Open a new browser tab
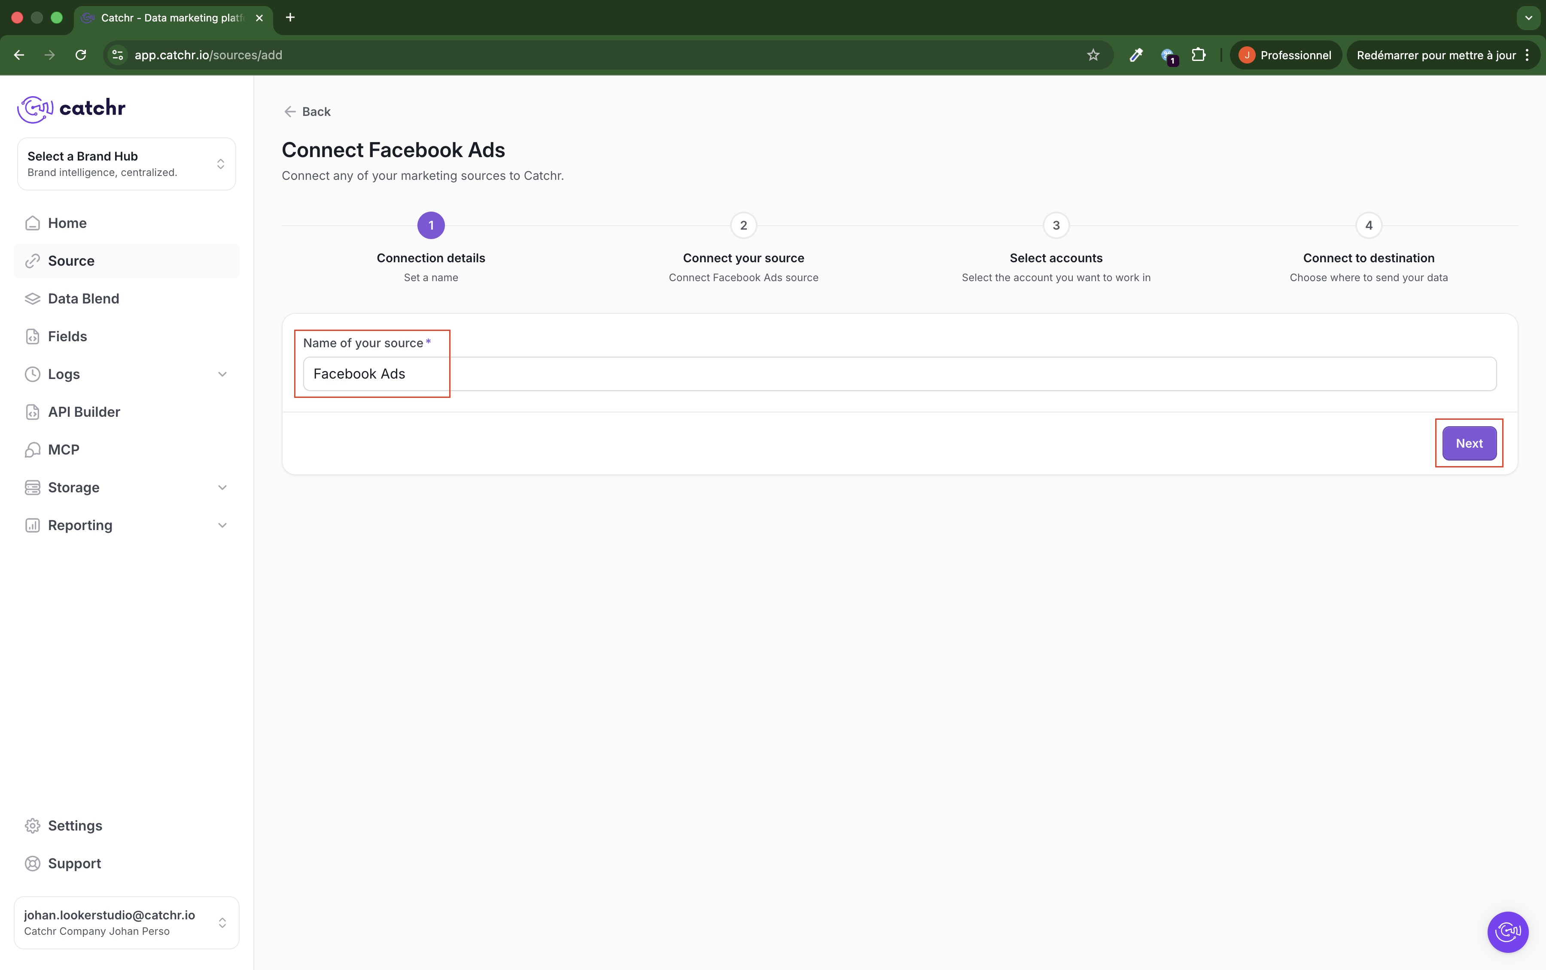Screen dimensions: 1546x970 pyautogui.click(x=290, y=17)
